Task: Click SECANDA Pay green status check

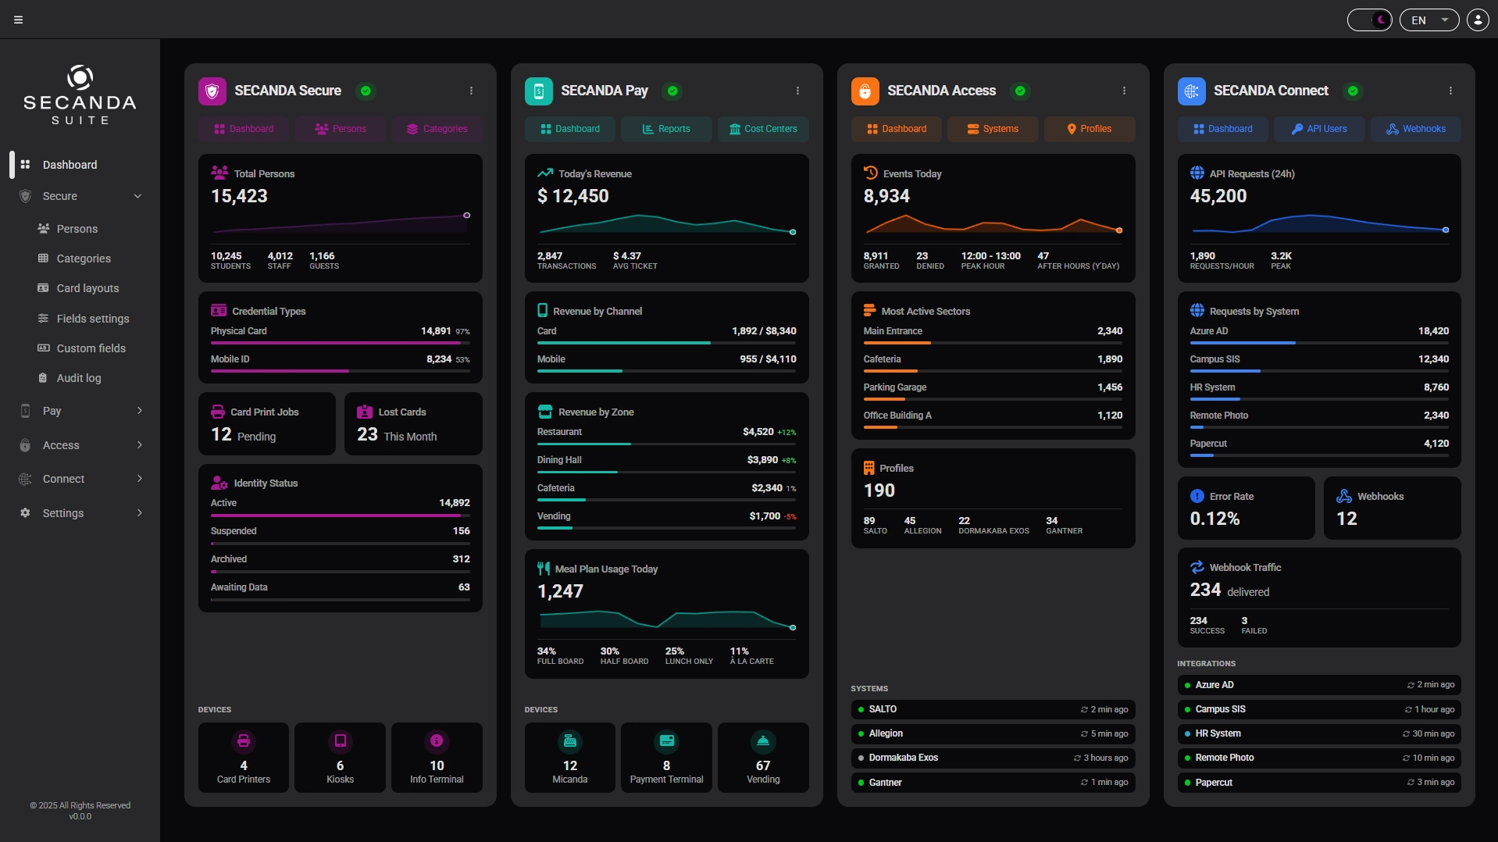Action: [672, 91]
